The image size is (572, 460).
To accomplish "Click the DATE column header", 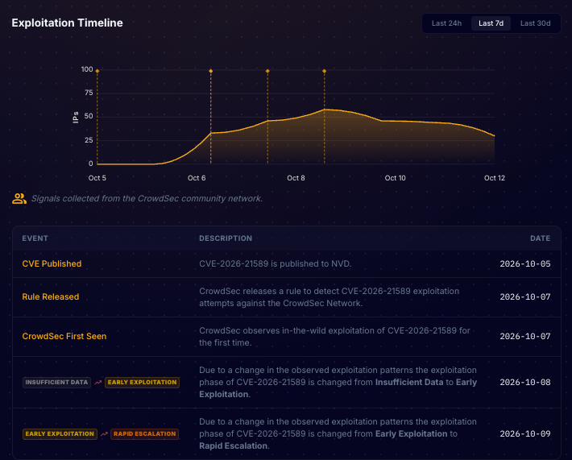I will 540,238.
